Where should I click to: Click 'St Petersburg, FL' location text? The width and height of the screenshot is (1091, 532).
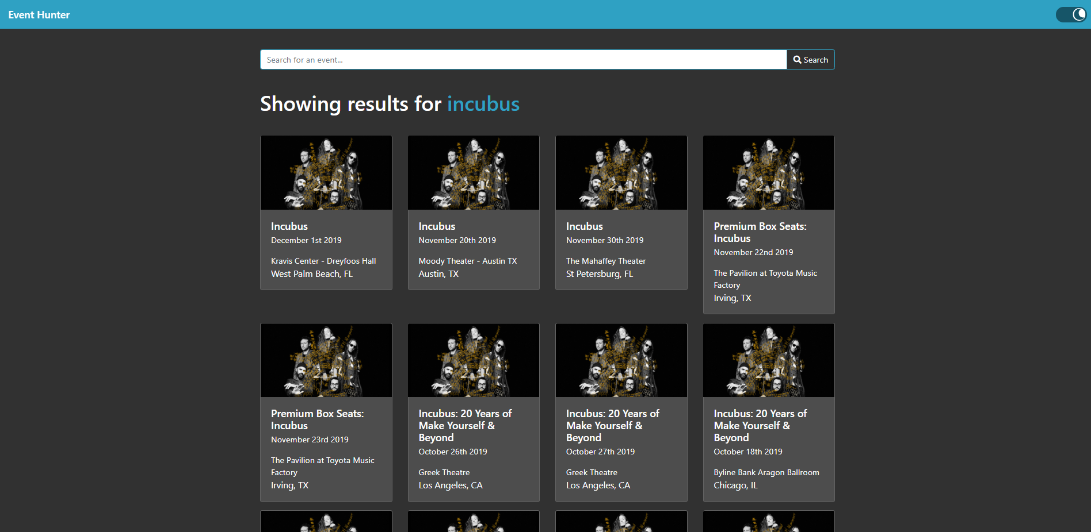pos(600,274)
